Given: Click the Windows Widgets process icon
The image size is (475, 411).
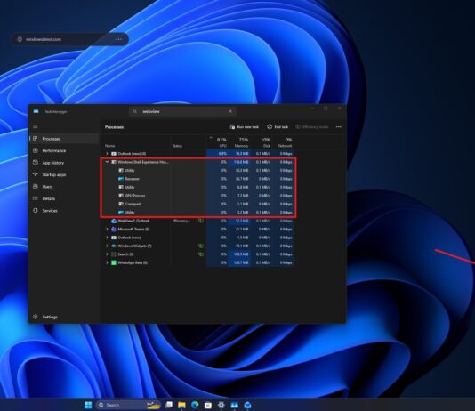Looking at the screenshot, I should pos(114,246).
